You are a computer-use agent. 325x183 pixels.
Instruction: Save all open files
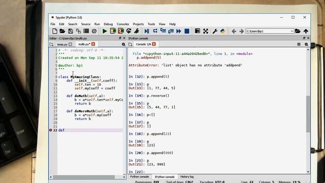tap(78, 31)
